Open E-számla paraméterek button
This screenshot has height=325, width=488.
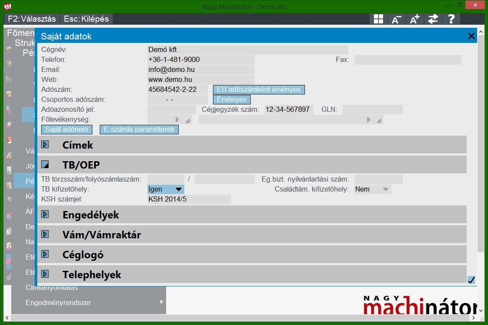click(139, 130)
